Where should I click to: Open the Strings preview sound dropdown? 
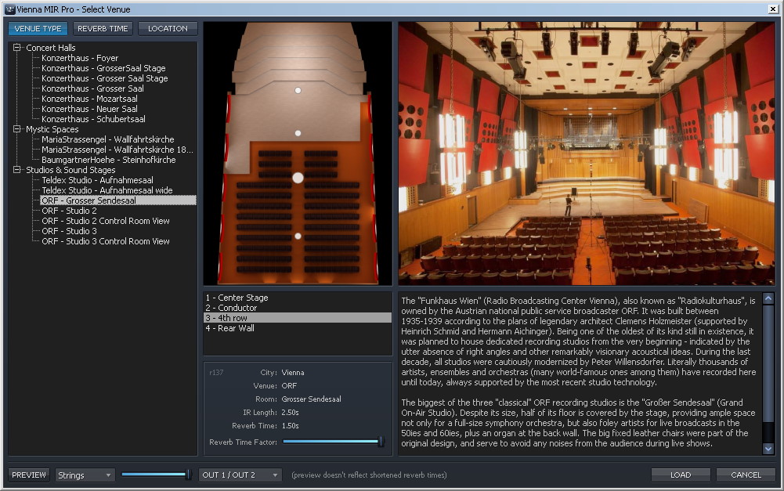pyautogui.click(x=85, y=475)
